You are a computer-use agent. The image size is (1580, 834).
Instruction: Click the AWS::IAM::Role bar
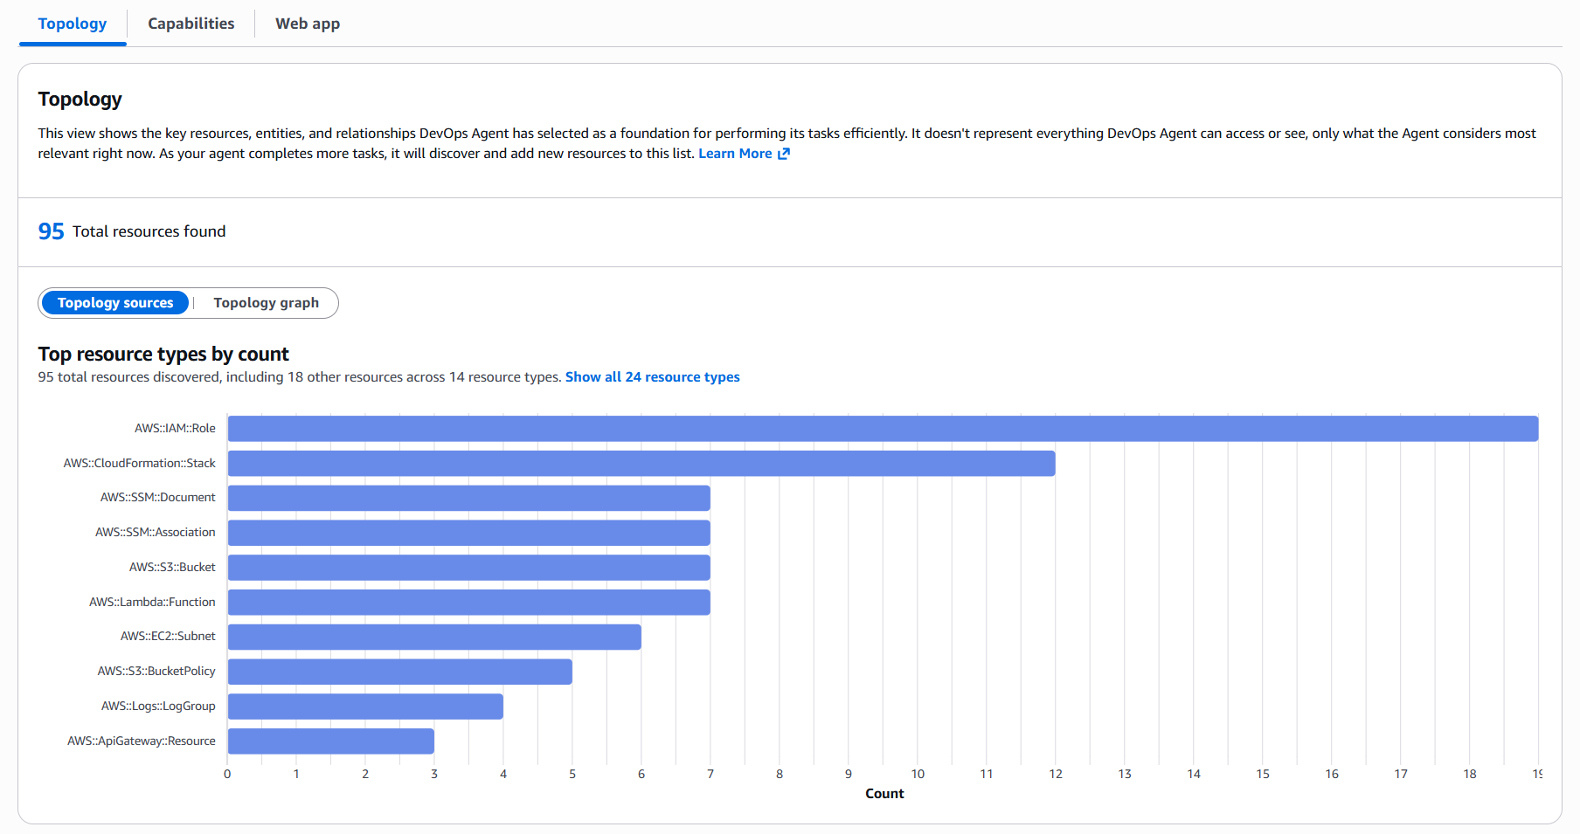click(883, 429)
